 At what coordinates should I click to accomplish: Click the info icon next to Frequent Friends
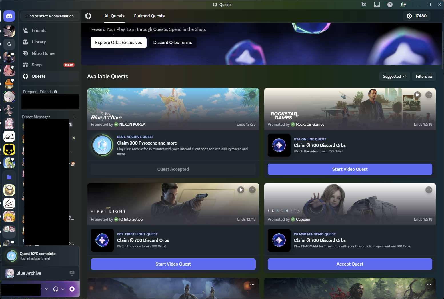tap(55, 92)
